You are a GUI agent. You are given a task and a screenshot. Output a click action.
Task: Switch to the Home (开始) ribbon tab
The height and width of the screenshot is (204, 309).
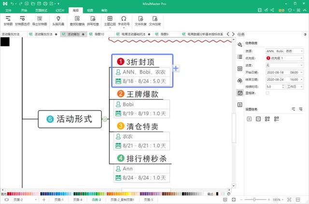pyautogui.click(x=24, y=11)
